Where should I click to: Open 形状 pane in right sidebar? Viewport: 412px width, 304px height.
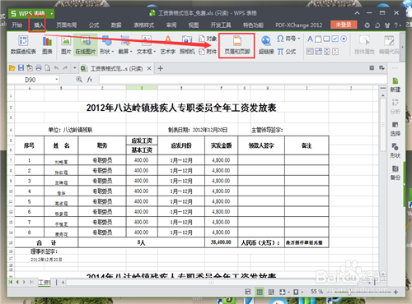[x=396, y=151]
